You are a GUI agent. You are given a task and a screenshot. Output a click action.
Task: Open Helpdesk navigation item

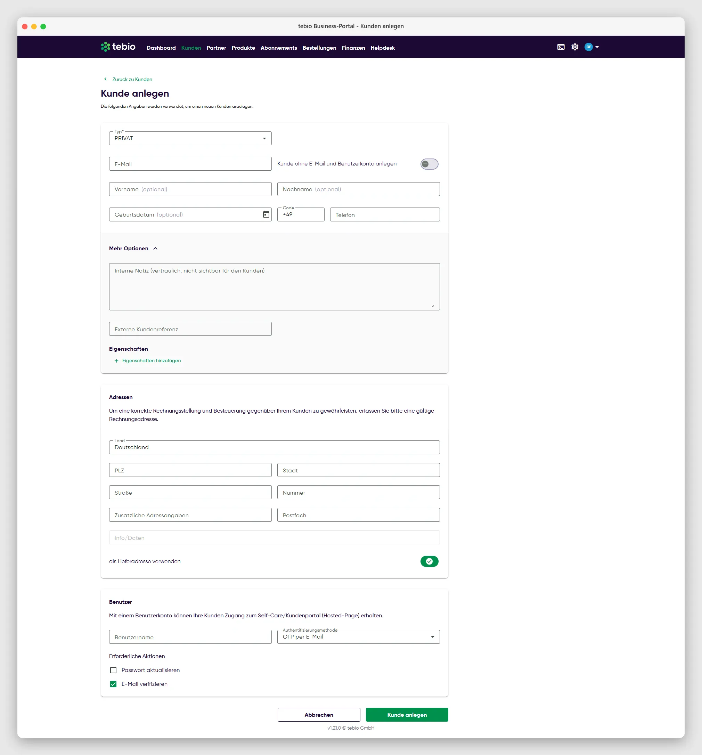[383, 48]
